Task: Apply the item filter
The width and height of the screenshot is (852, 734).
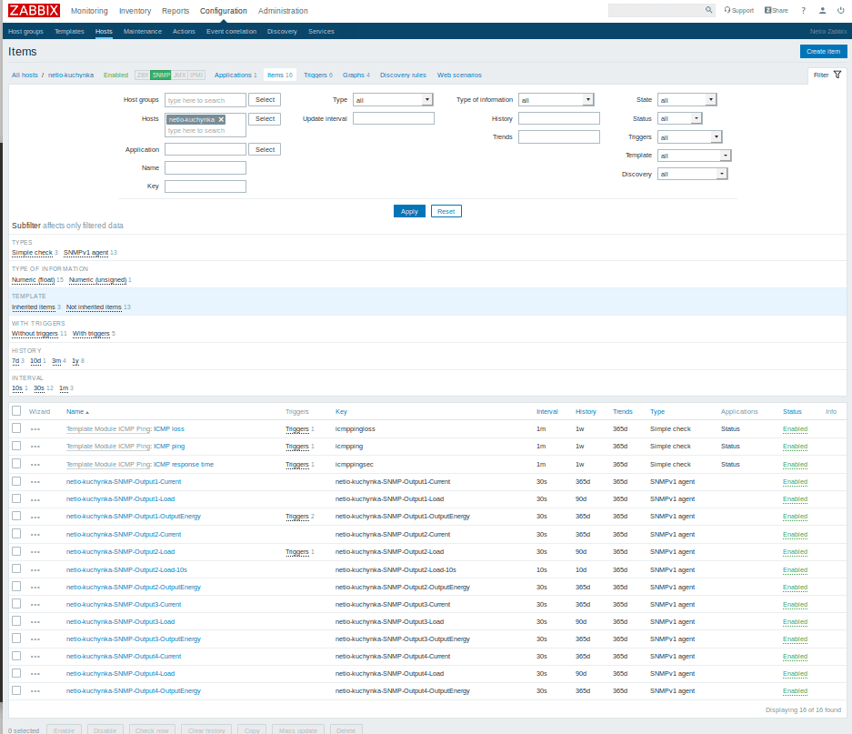Action: (409, 212)
